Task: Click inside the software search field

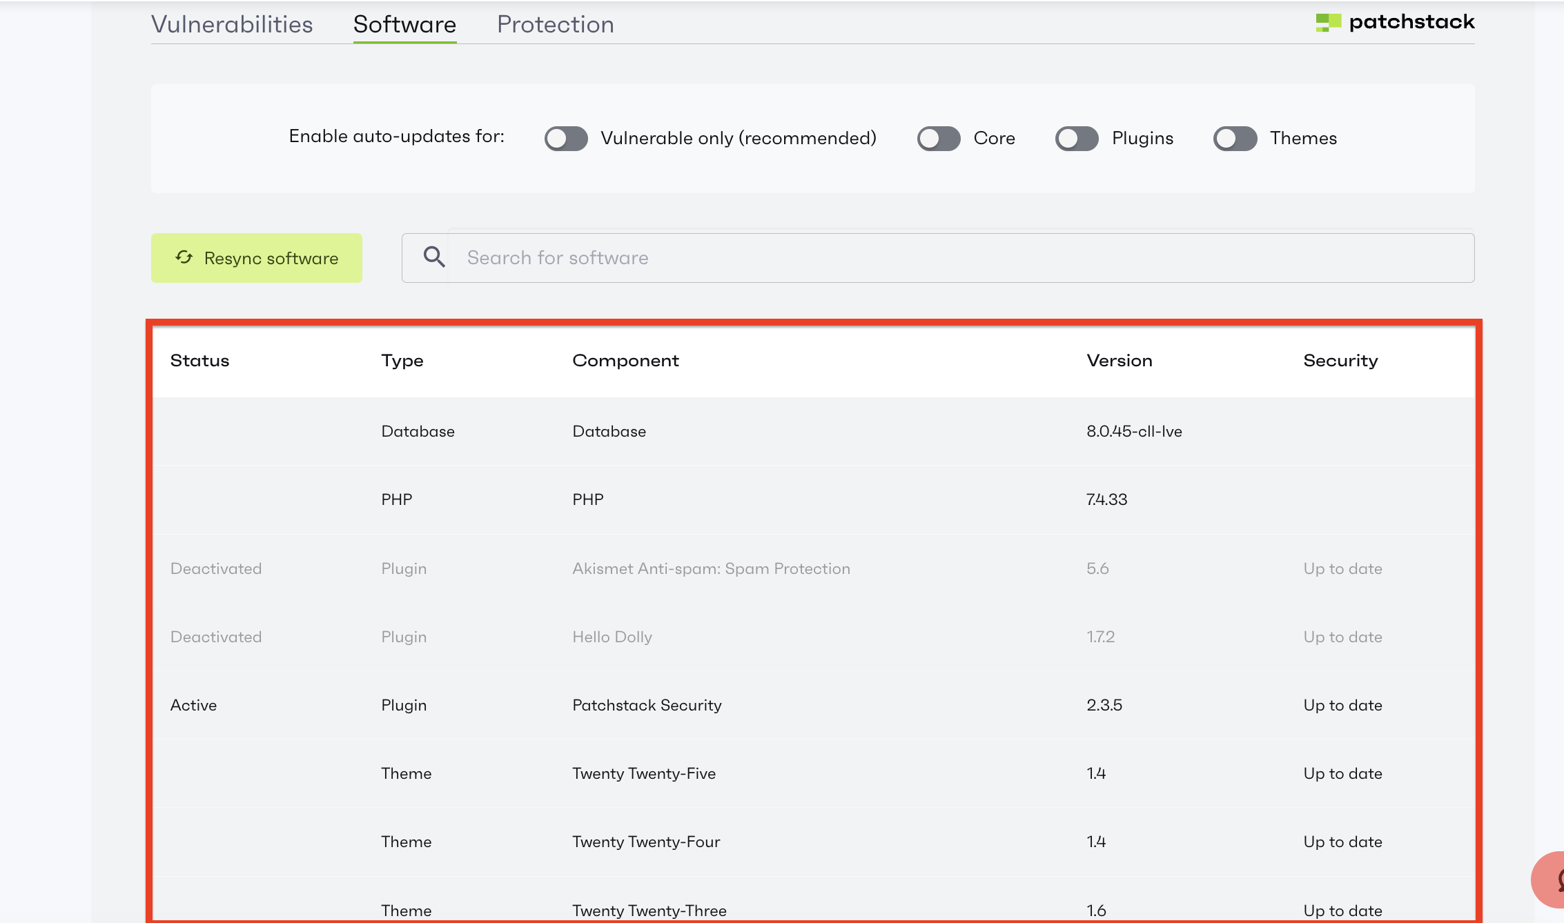Action: click(x=759, y=257)
